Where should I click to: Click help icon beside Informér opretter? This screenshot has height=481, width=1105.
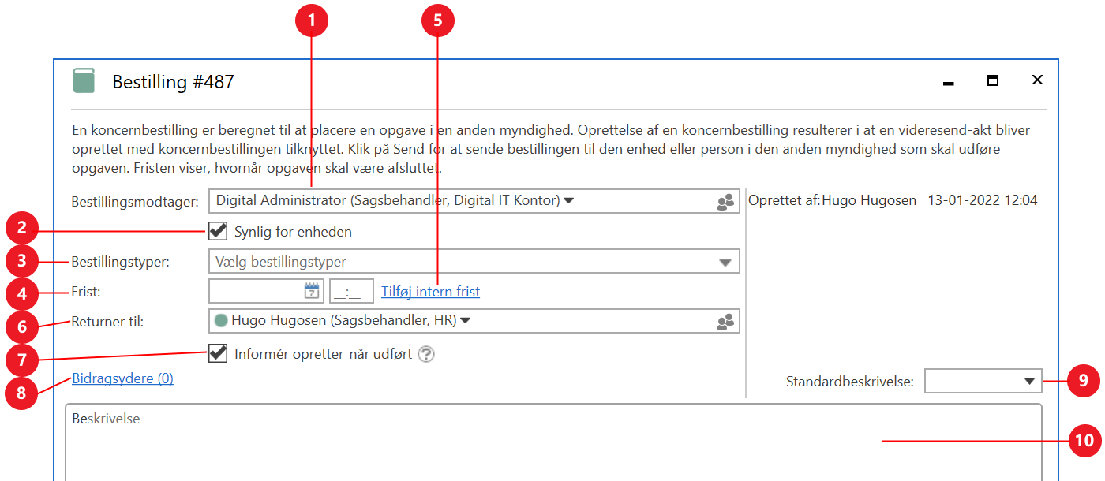pyautogui.click(x=426, y=354)
